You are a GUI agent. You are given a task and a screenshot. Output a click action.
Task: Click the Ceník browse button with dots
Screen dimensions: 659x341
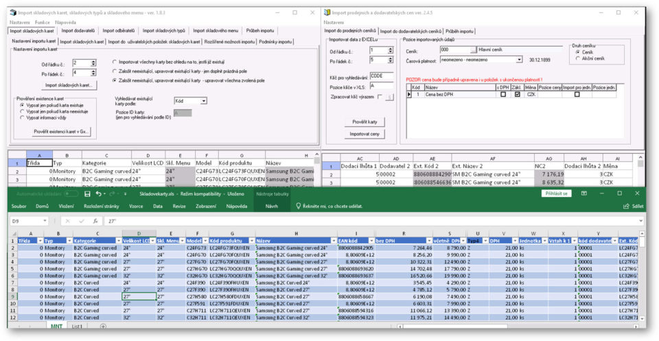473,50
